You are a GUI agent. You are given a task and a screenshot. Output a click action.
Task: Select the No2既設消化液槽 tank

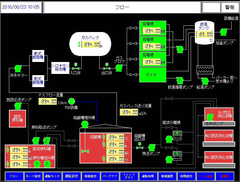pyautogui.click(x=219, y=136)
